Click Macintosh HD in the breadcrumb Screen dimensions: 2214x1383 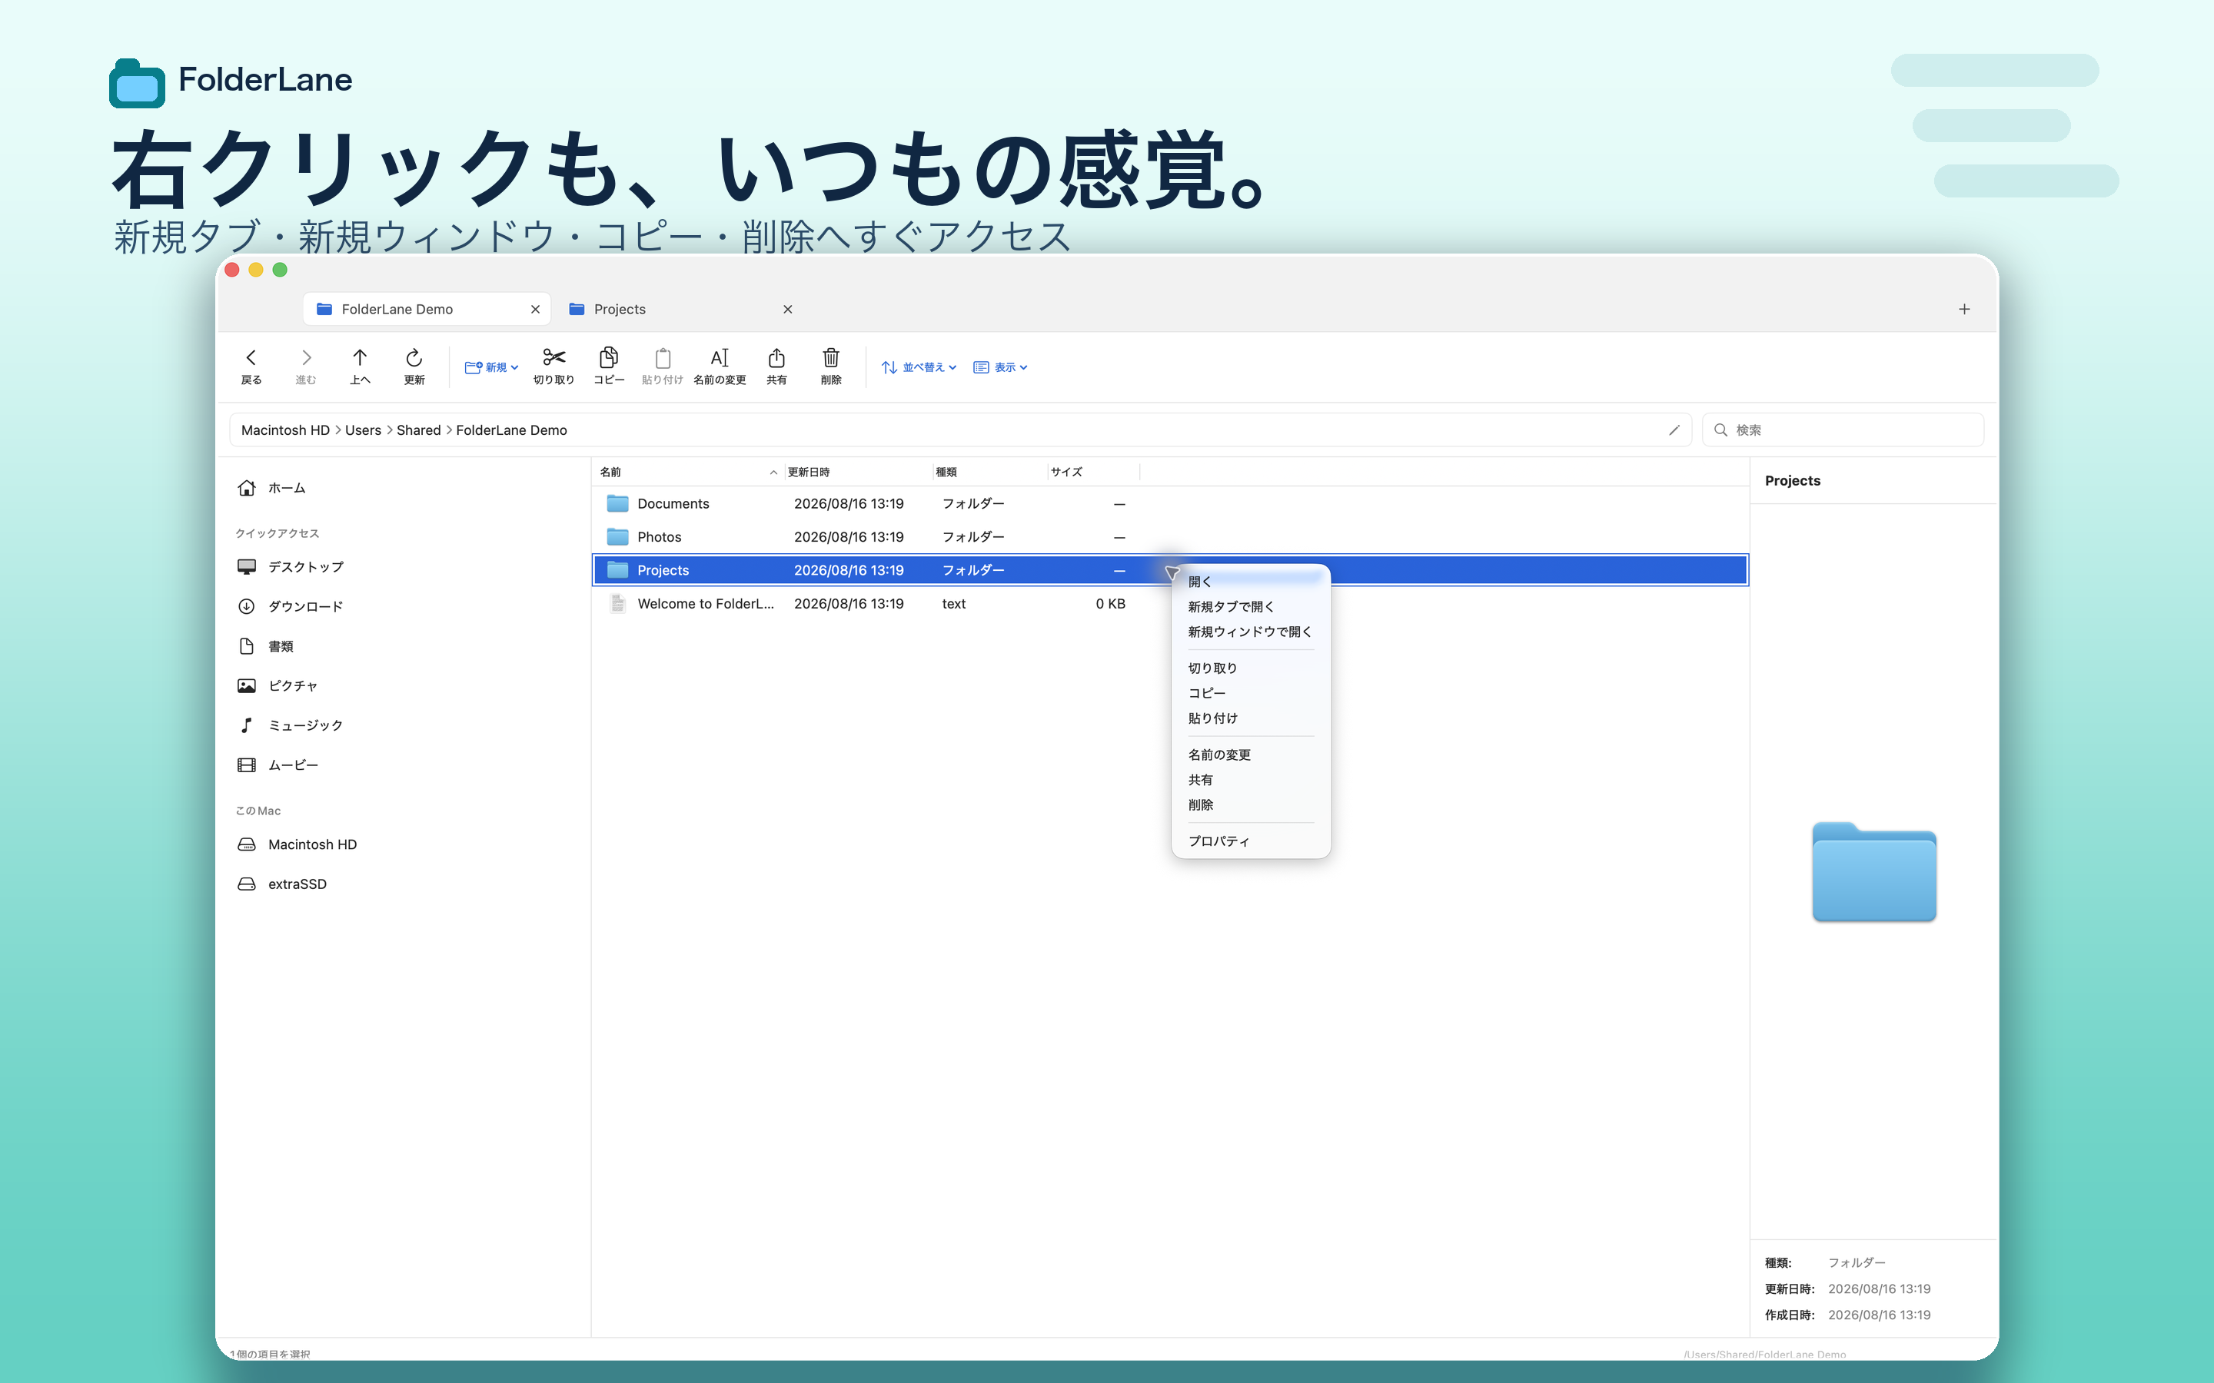click(x=285, y=430)
